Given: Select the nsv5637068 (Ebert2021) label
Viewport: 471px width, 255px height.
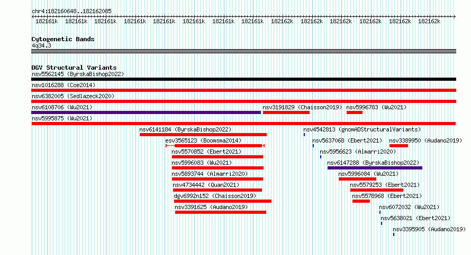Looking at the screenshot, I should coord(347,140).
